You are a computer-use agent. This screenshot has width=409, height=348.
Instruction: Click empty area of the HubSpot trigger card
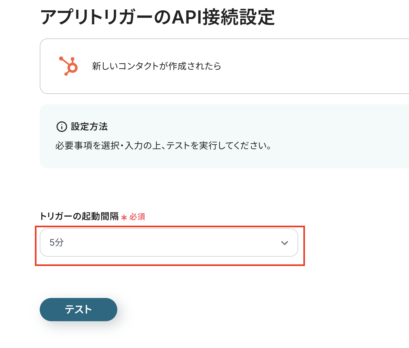307,66
